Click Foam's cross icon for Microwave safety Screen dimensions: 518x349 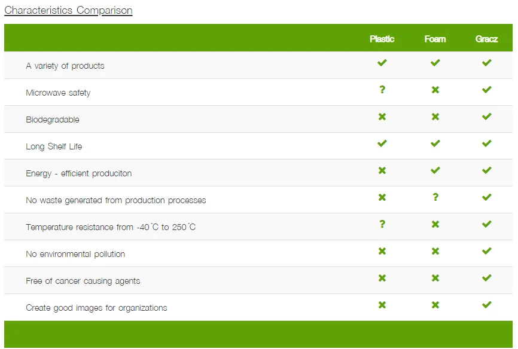tap(435, 90)
